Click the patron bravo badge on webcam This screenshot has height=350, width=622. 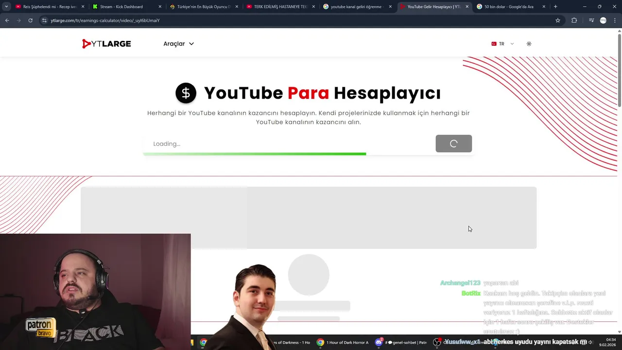pyautogui.click(x=40, y=328)
